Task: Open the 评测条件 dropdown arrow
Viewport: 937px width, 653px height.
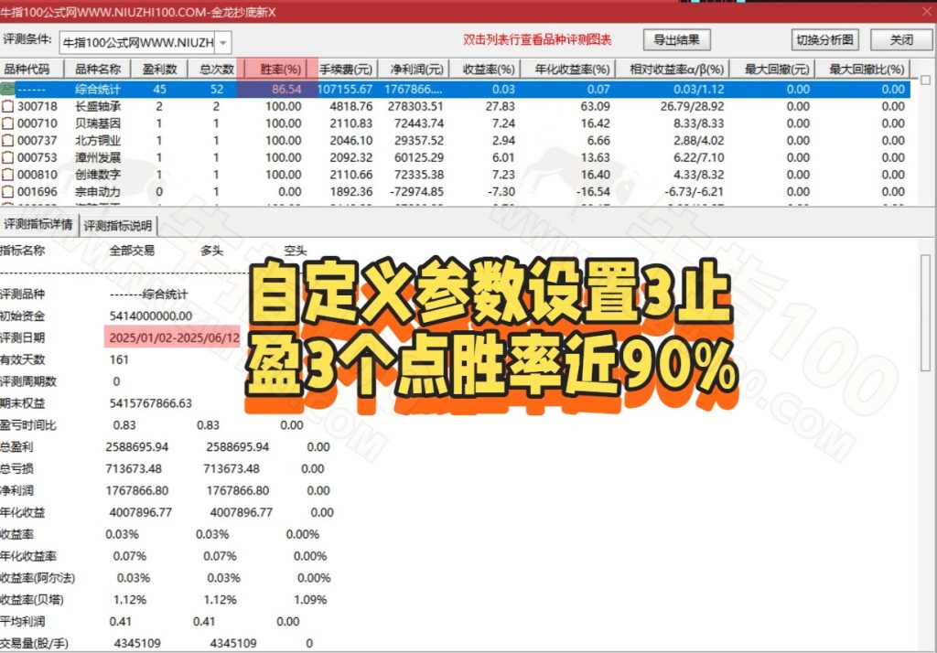Action: (x=223, y=43)
